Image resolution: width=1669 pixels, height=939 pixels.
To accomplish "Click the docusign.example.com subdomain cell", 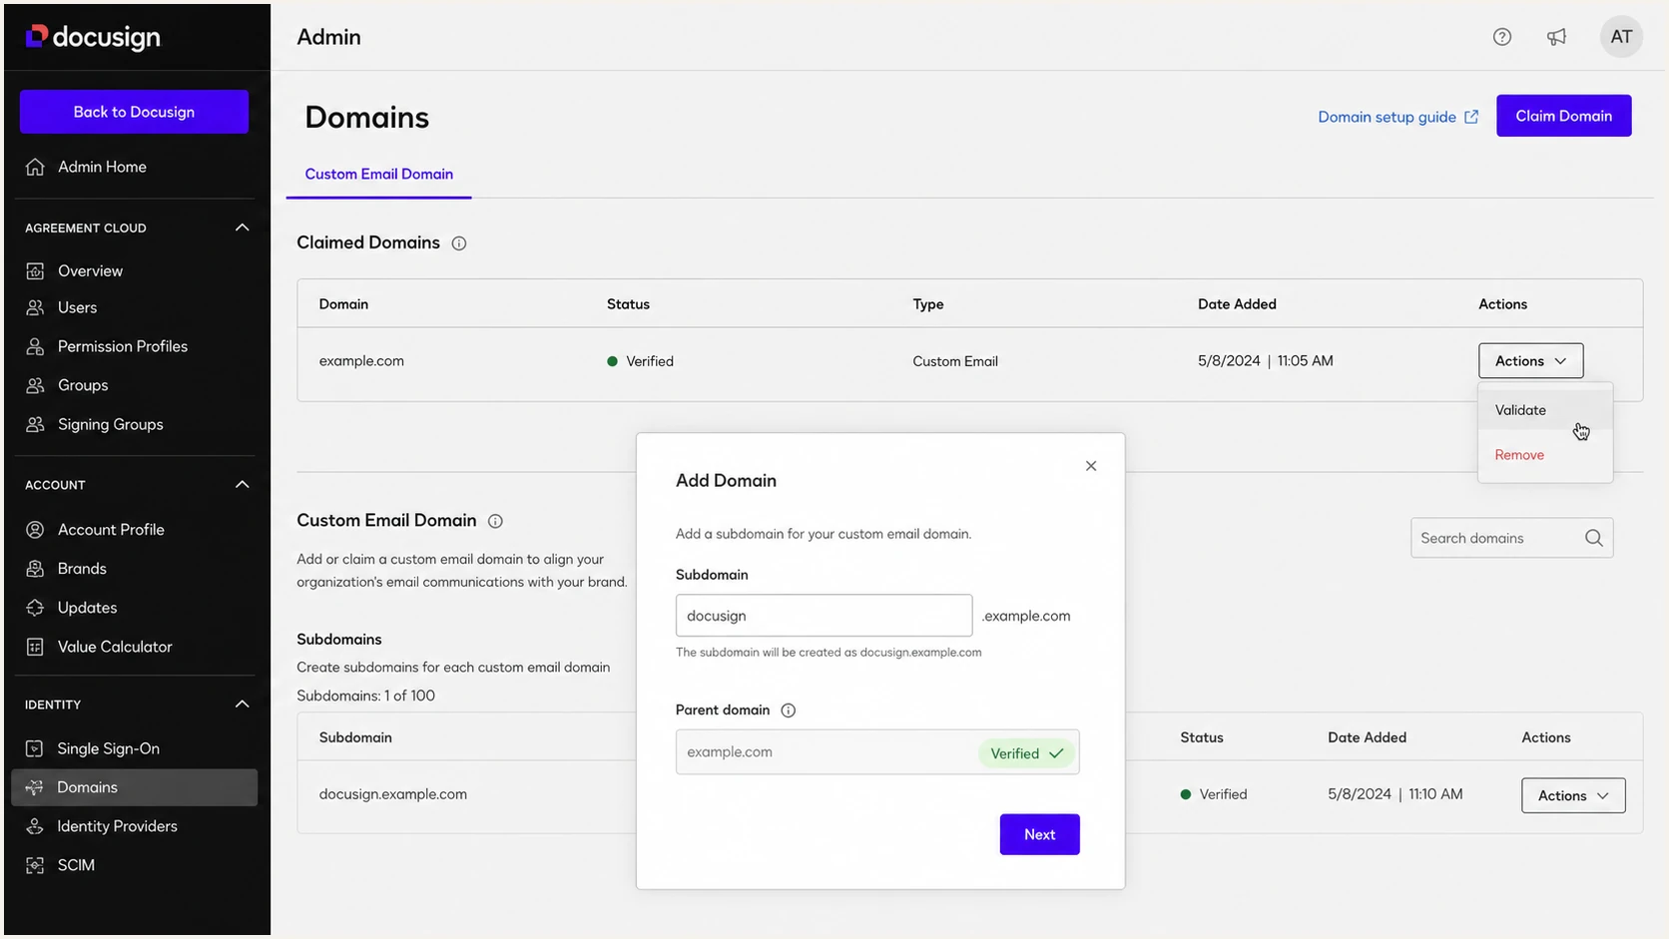I will tap(392, 794).
